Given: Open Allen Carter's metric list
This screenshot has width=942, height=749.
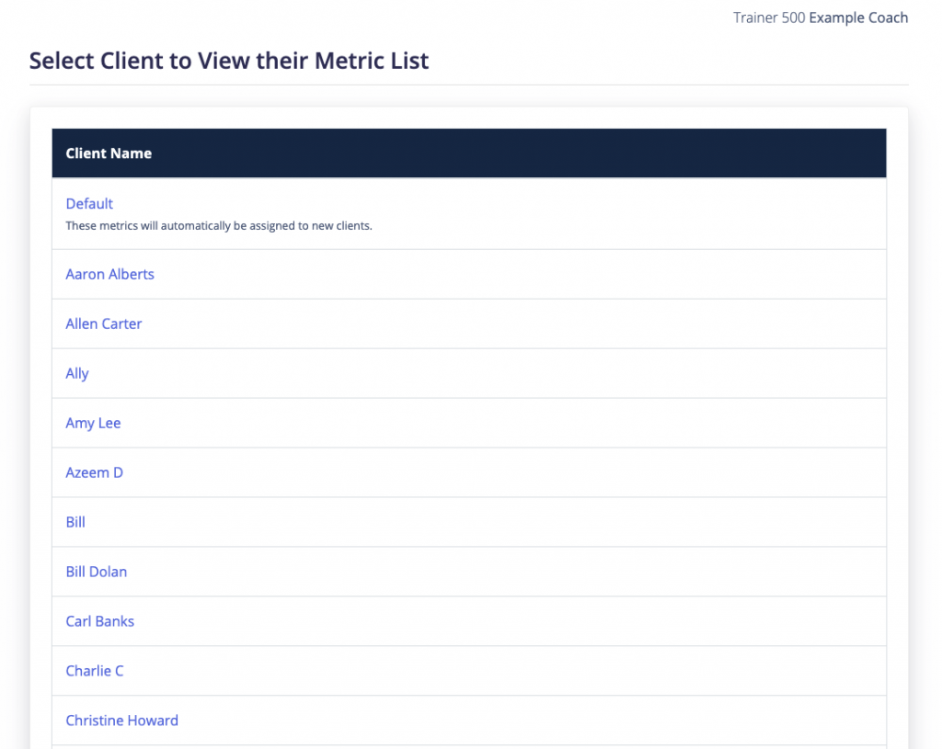Looking at the screenshot, I should [x=103, y=324].
